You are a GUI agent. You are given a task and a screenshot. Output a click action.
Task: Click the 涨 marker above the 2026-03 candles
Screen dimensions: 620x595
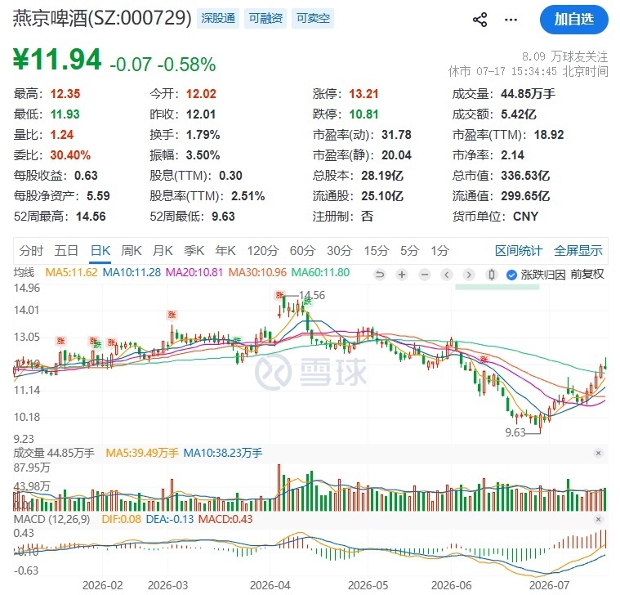pos(172,315)
